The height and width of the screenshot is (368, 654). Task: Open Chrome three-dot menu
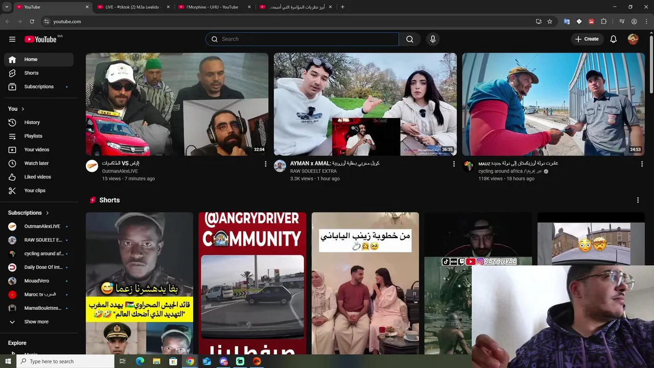click(x=646, y=21)
